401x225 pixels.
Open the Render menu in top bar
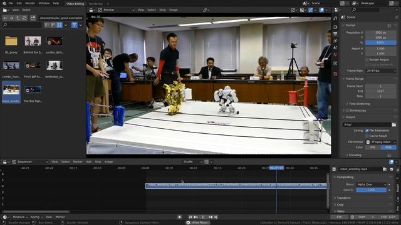30,3
